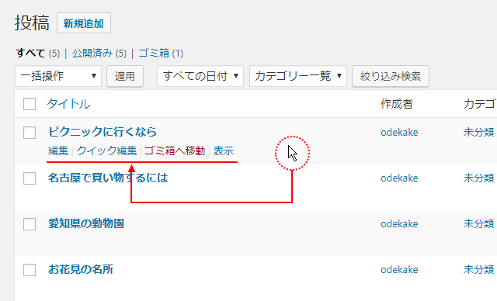This screenshot has width=497, height=301.
Task: Click the ゴミ箱へ移動 link
Action: [x=175, y=151]
